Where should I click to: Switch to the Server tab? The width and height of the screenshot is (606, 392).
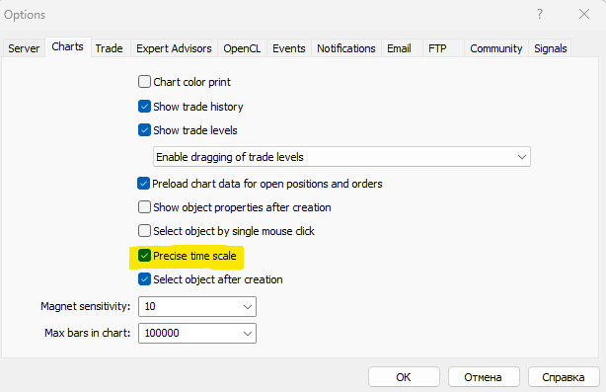coord(24,48)
